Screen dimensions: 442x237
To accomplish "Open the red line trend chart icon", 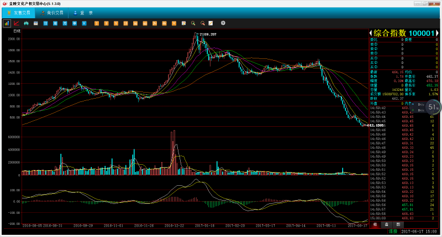I will click(17, 23).
